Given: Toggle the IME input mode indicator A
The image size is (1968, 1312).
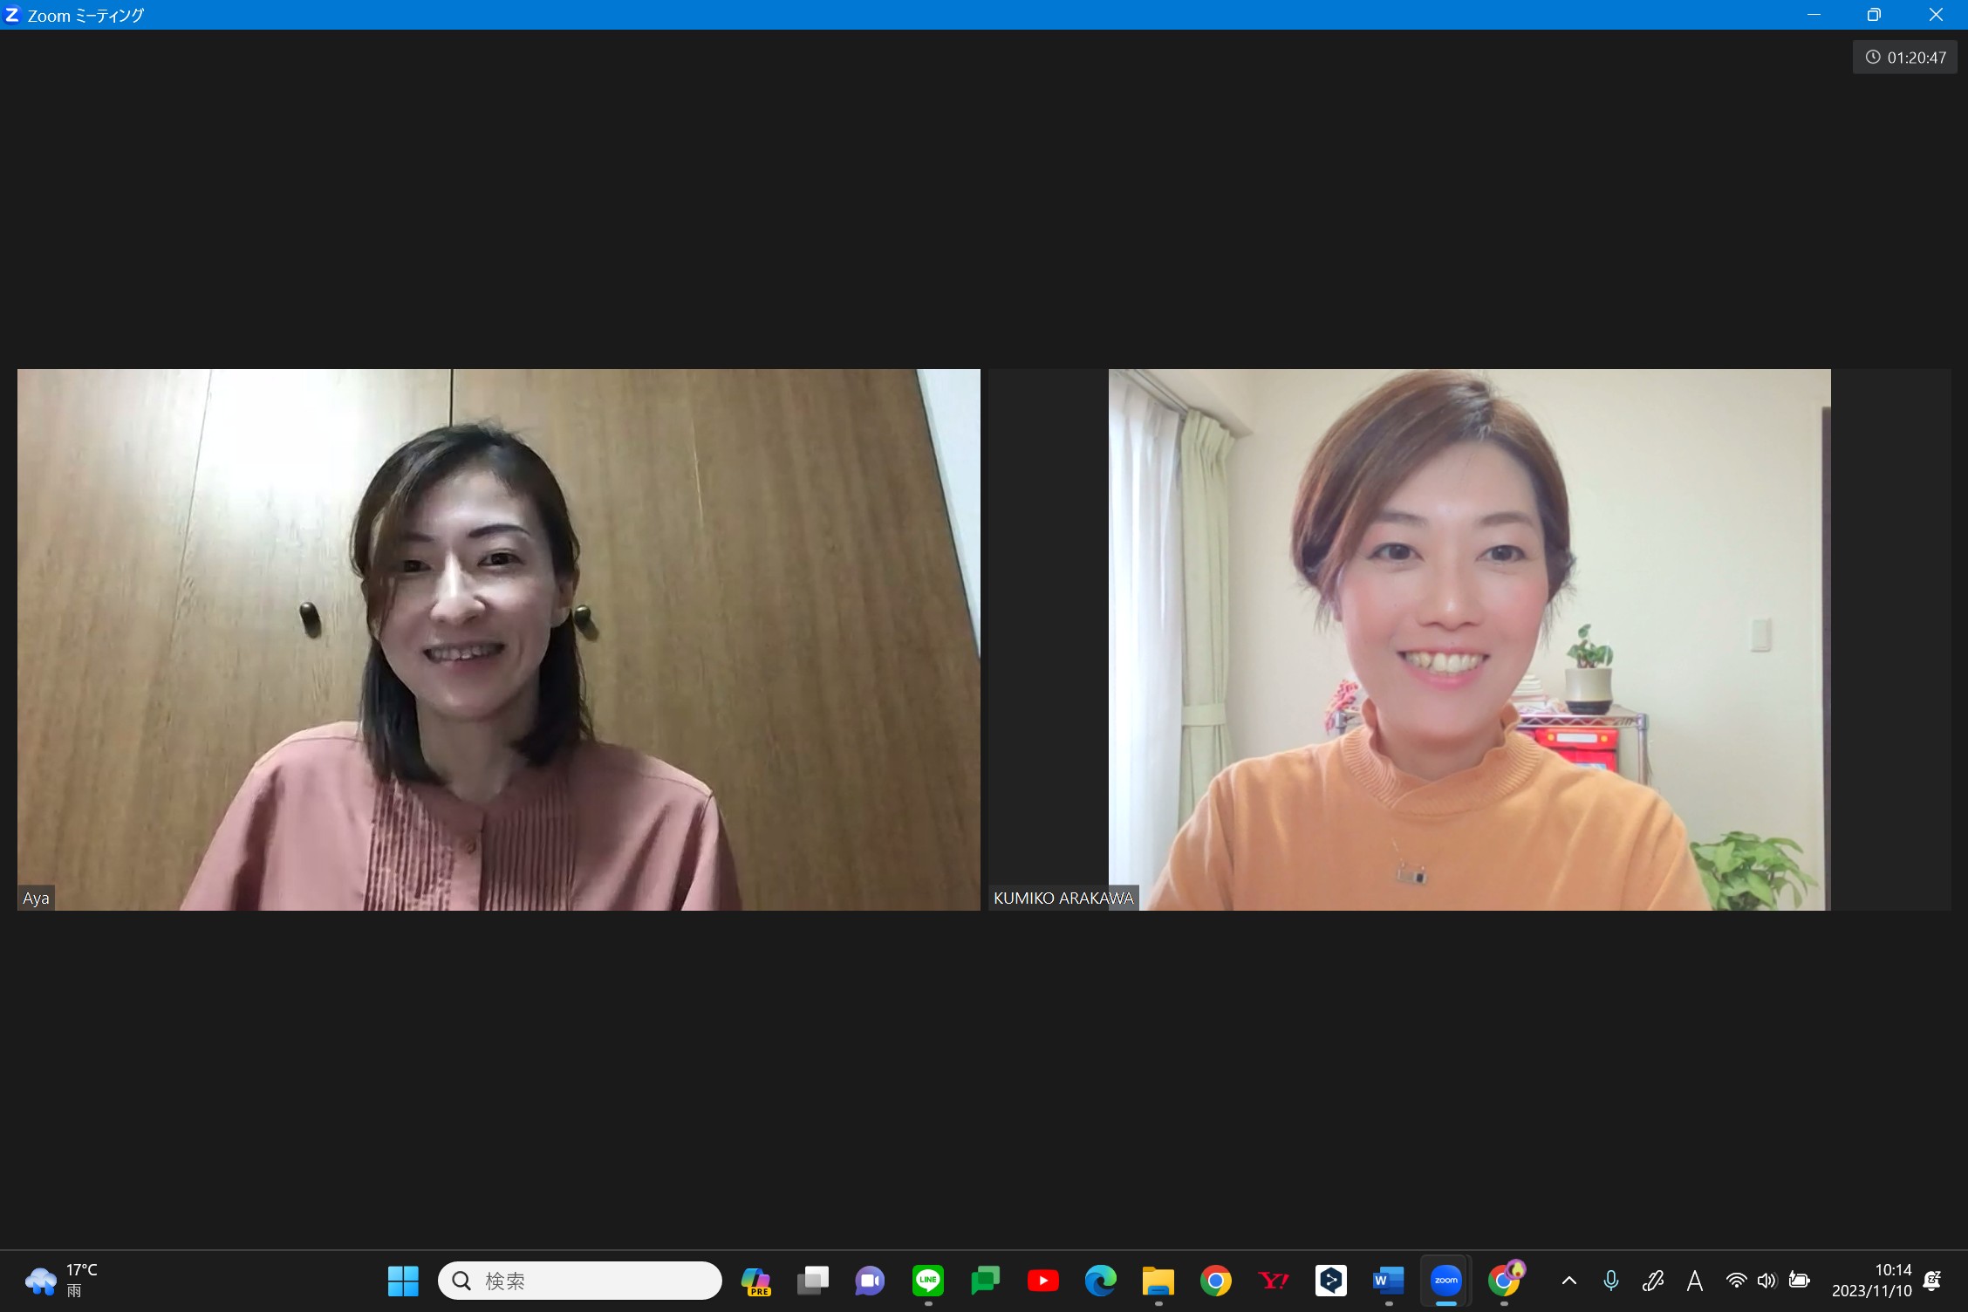Looking at the screenshot, I should [1695, 1281].
